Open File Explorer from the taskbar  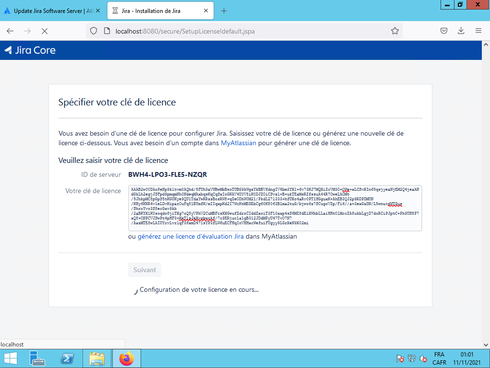pyautogui.click(x=97, y=358)
